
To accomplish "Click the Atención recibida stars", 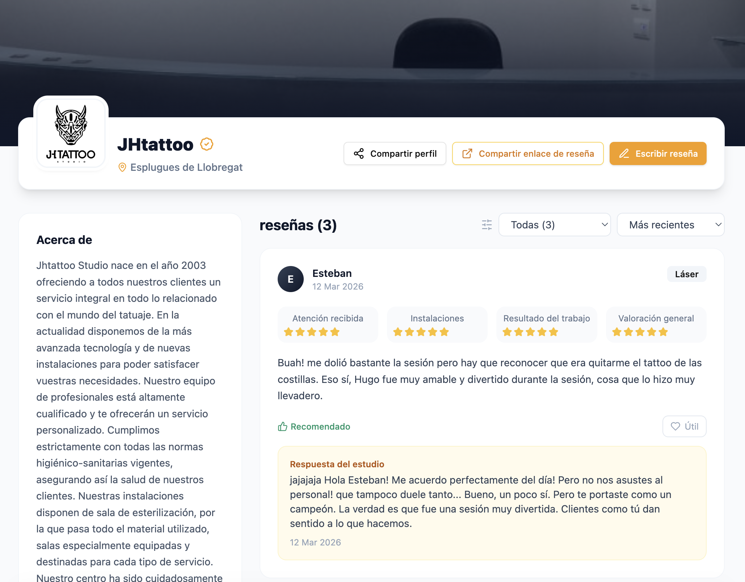I will pos(312,332).
